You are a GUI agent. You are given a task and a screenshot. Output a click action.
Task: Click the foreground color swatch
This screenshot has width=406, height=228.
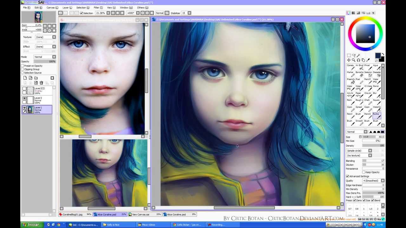[377, 56]
